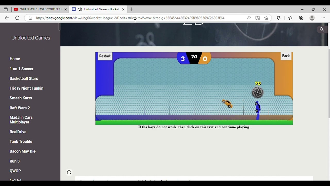Add this page to favorites star icon

tap(266, 18)
